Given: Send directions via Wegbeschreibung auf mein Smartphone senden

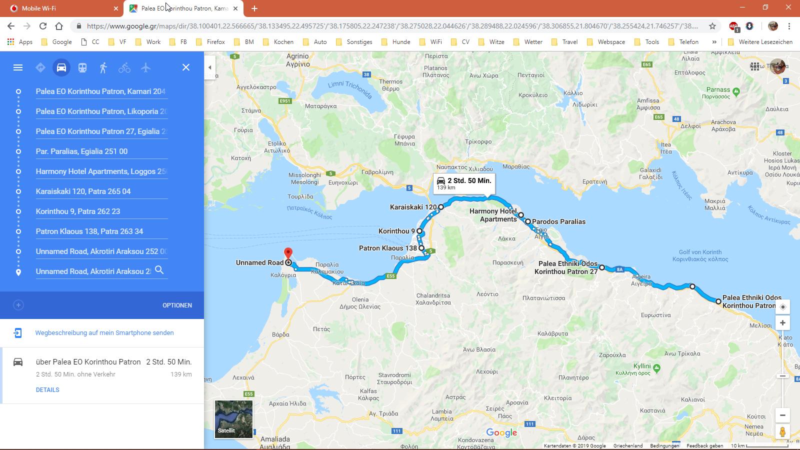Looking at the screenshot, I should point(104,333).
